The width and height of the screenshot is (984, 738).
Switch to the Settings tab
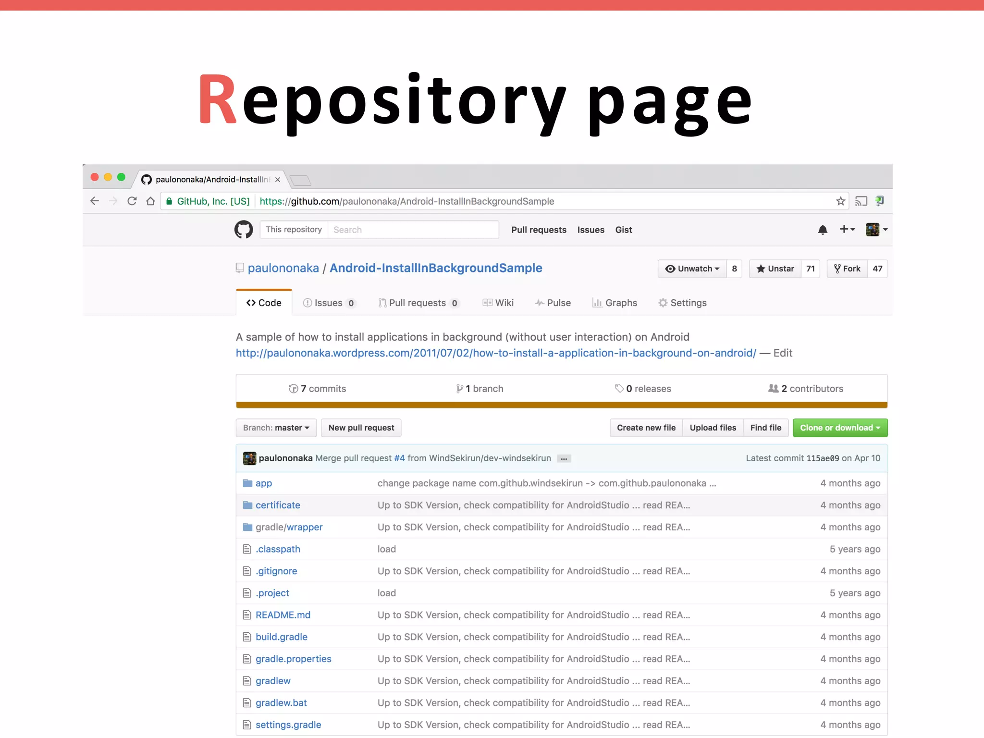682,303
